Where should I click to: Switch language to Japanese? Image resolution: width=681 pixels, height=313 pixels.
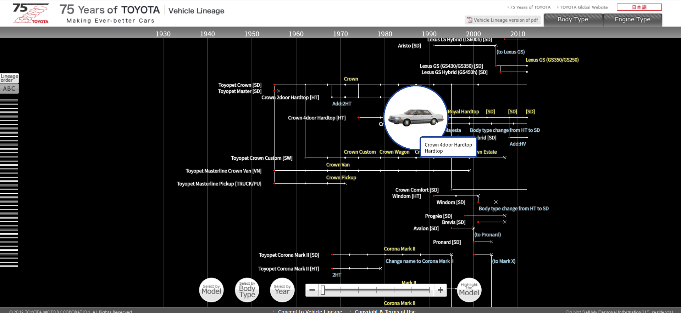tap(639, 7)
